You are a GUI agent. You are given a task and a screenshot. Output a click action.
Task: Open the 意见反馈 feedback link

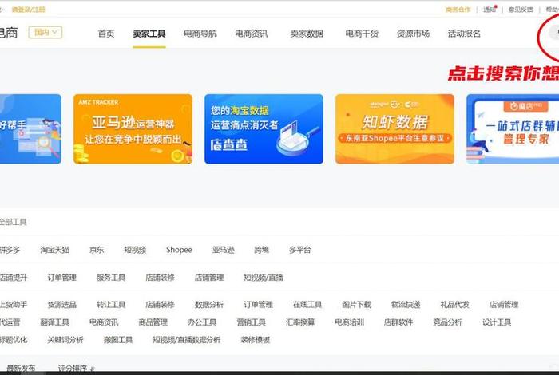click(x=521, y=10)
